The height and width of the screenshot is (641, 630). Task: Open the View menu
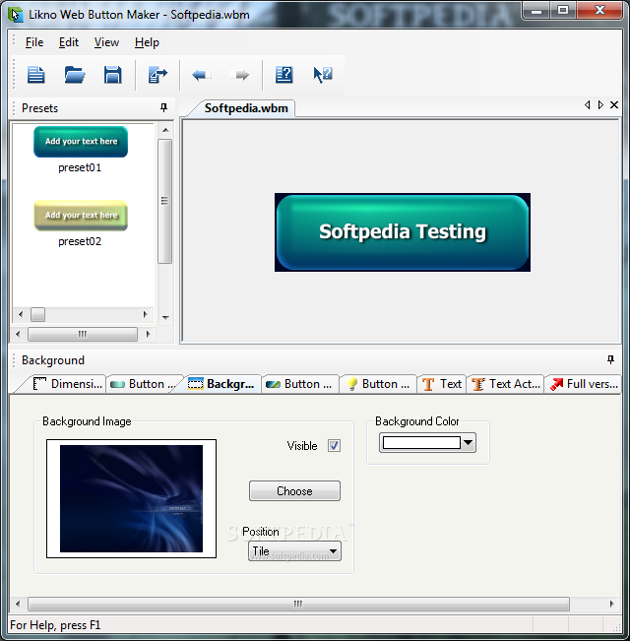pos(106,42)
